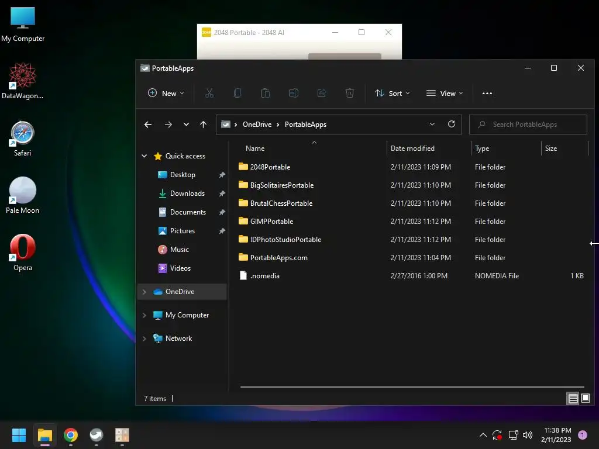The image size is (599, 449).
Task: Click OneDrive in the address breadcrumb
Action: (257, 125)
